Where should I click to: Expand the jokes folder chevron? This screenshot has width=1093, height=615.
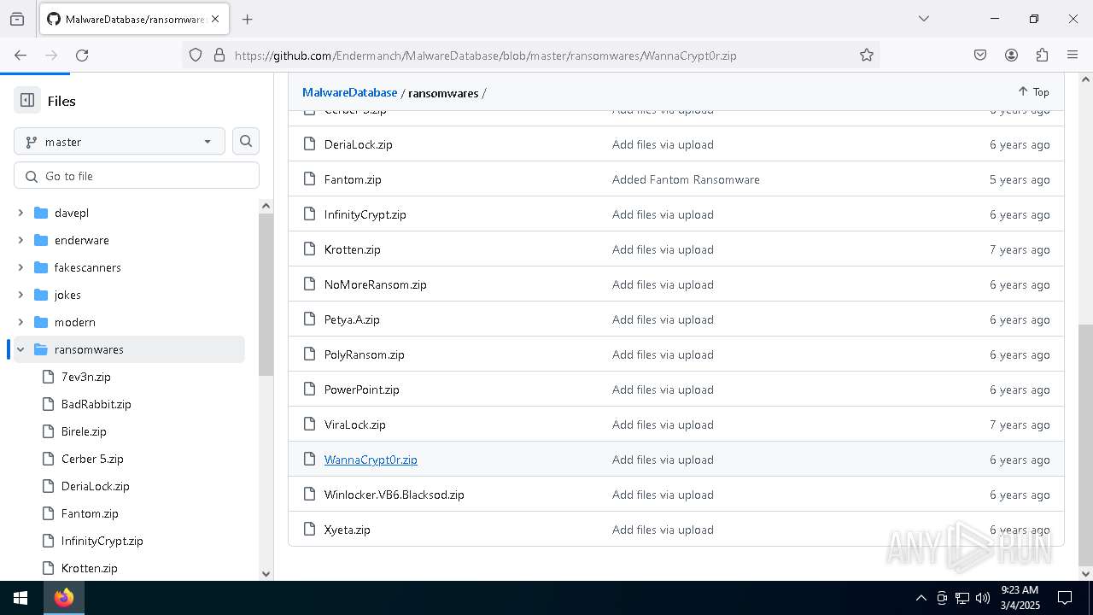(x=20, y=295)
